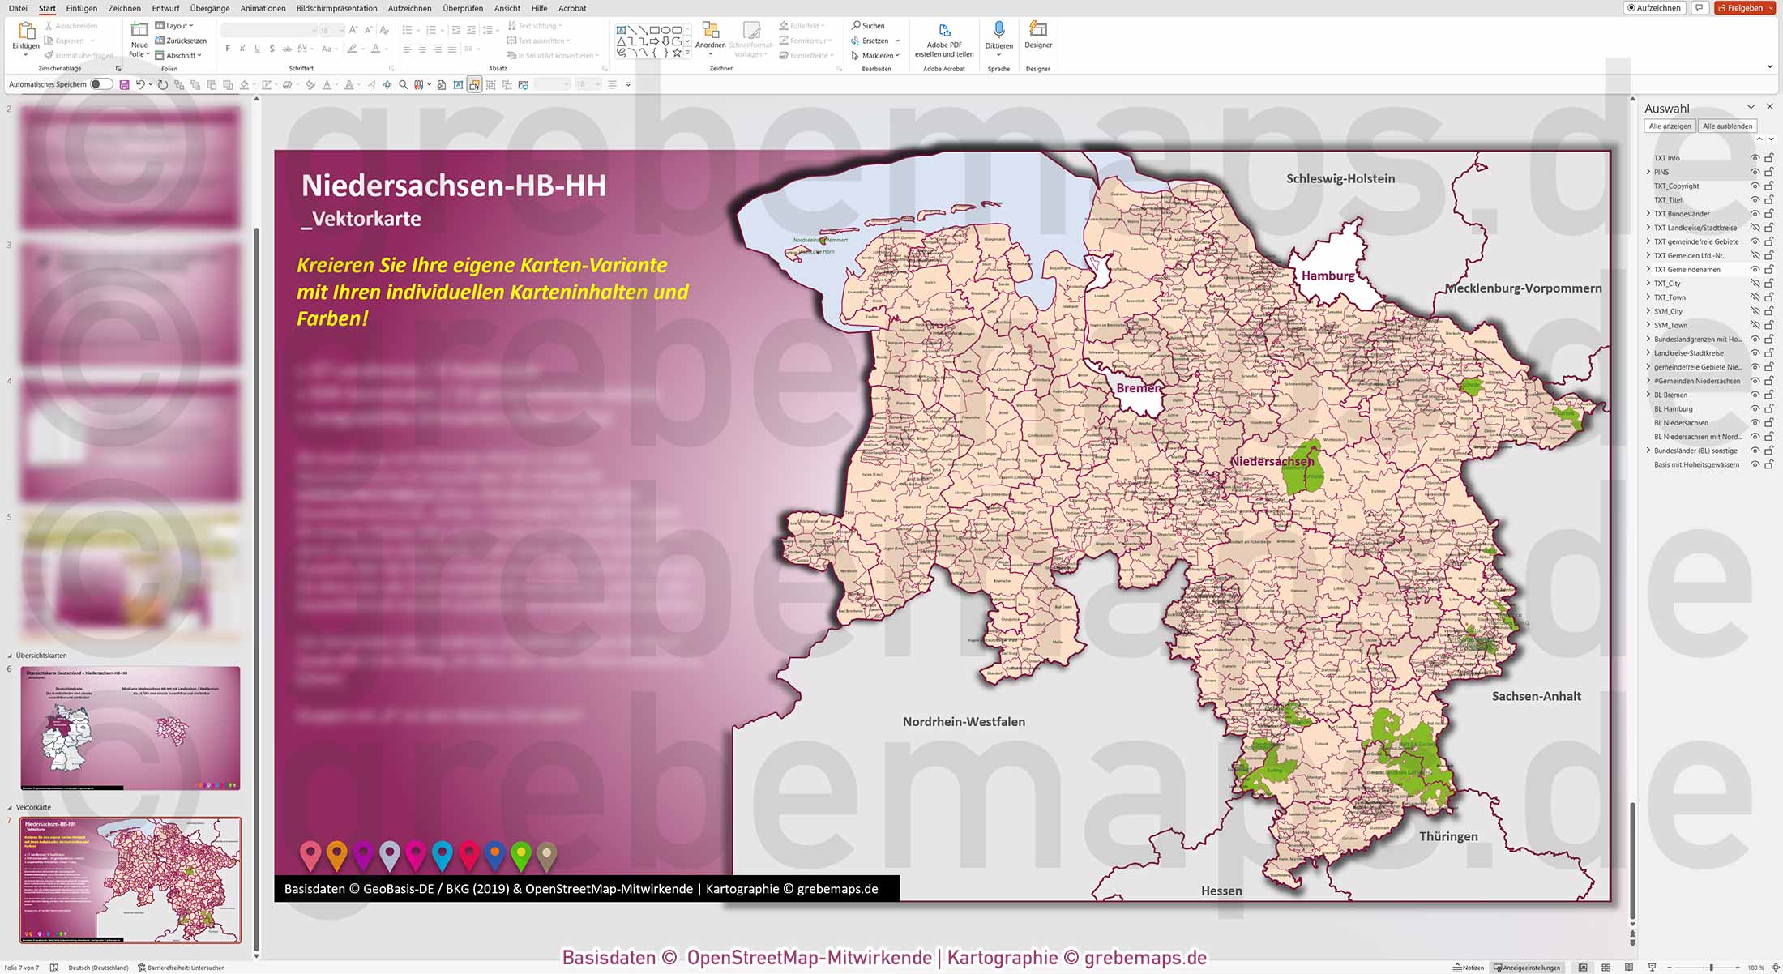
Task: Expand the PINS group in the Auswahl pane
Action: 1648,172
